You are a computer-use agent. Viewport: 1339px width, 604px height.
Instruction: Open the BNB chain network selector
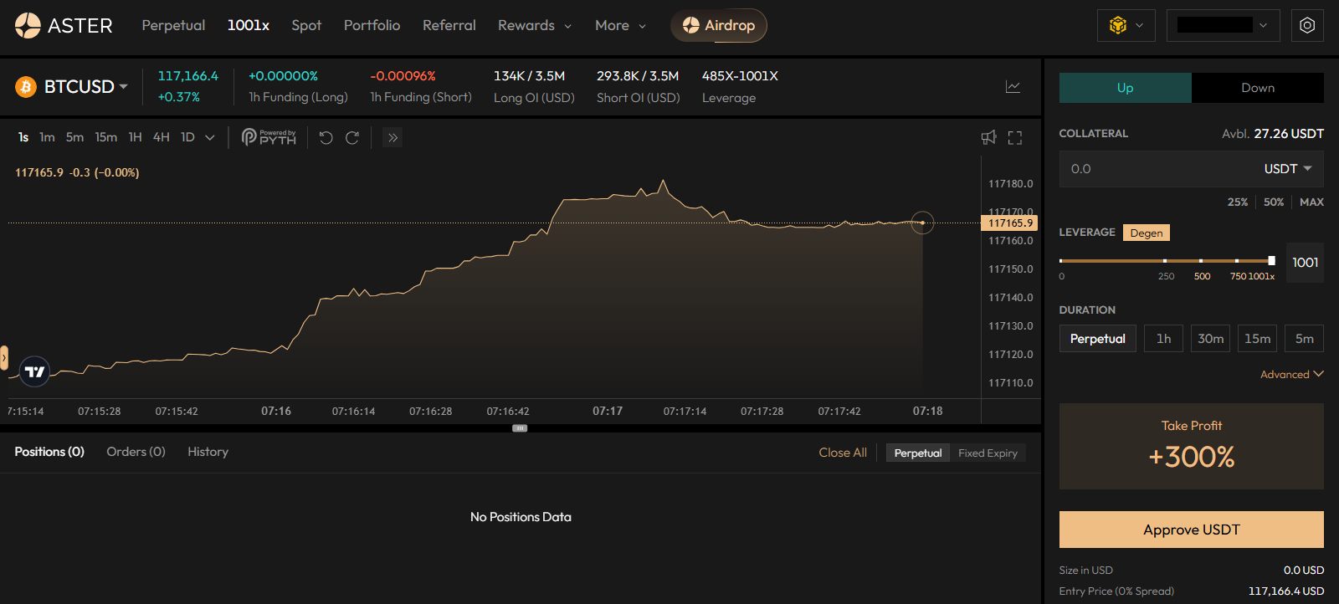[x=1126, y=26]
